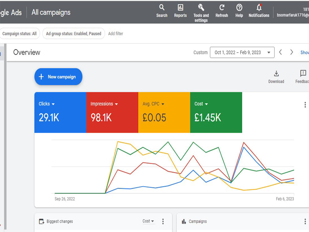Open the Feedback icon
Image resolution: width=309 pixels, height=232 pixels.
pyautogui.click(x=302, y=77)
